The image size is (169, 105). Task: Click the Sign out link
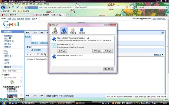164,18
